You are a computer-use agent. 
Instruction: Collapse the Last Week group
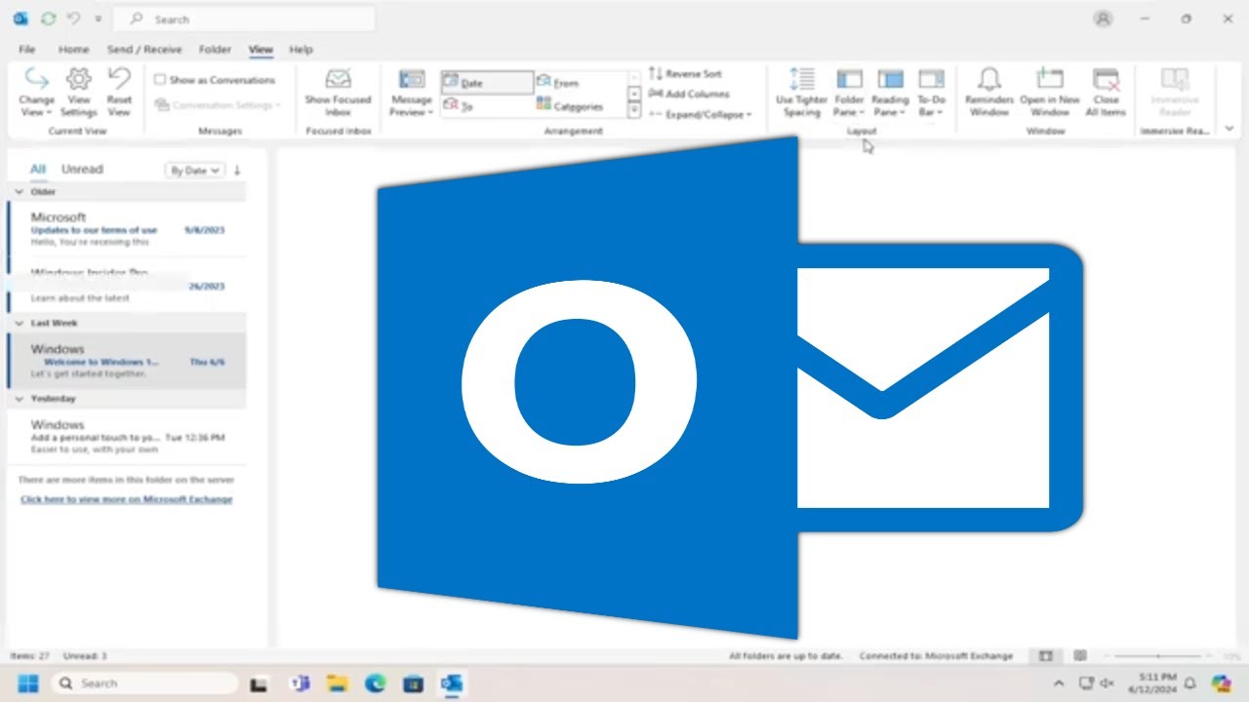19,323
